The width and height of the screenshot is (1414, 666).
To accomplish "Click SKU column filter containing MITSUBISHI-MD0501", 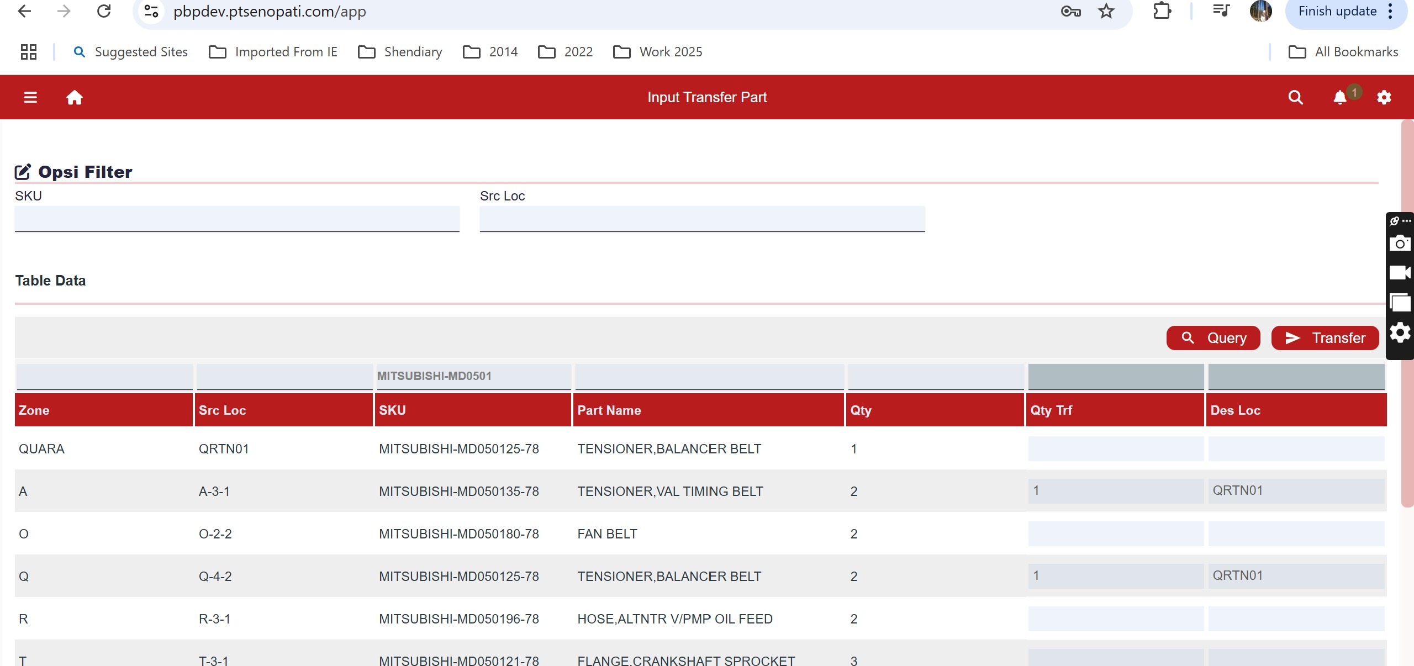I will click(473, 376).
